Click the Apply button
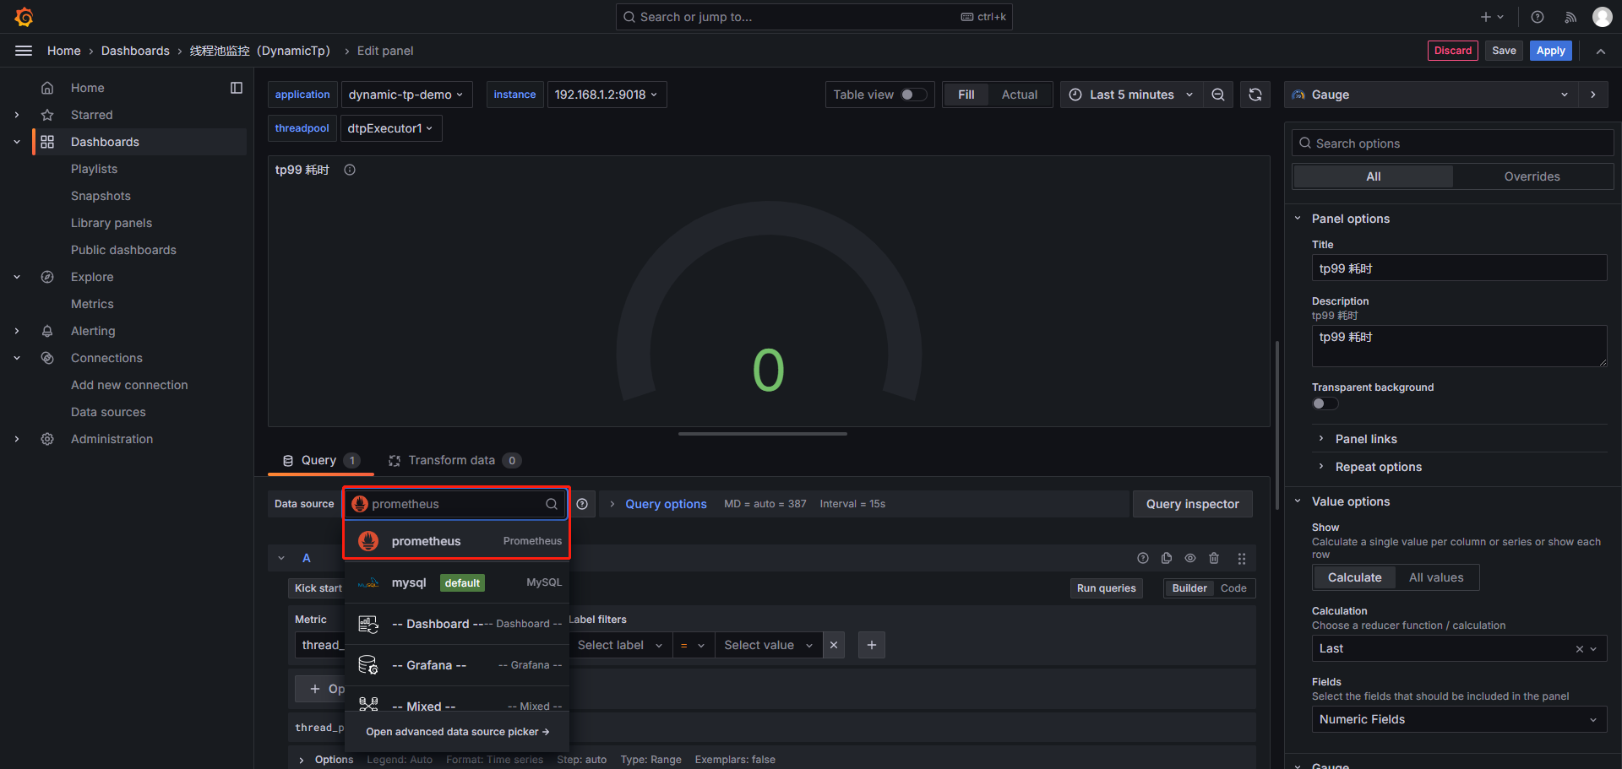This screenshot has width=1622, height=769. coord(1550,51)
